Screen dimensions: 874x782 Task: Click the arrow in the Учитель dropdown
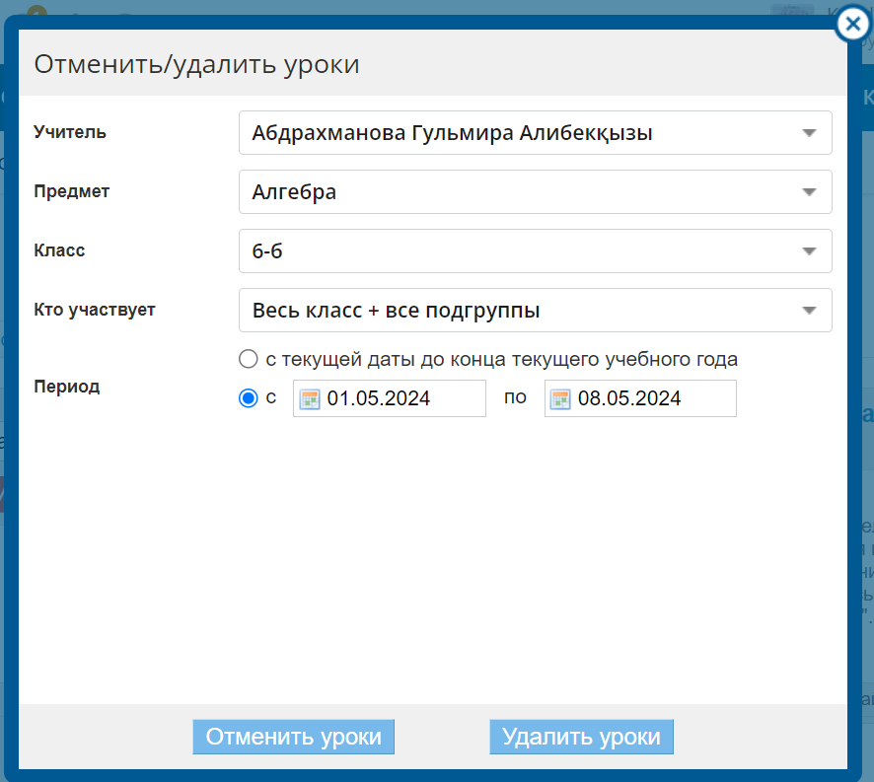(x=809, y=133)
